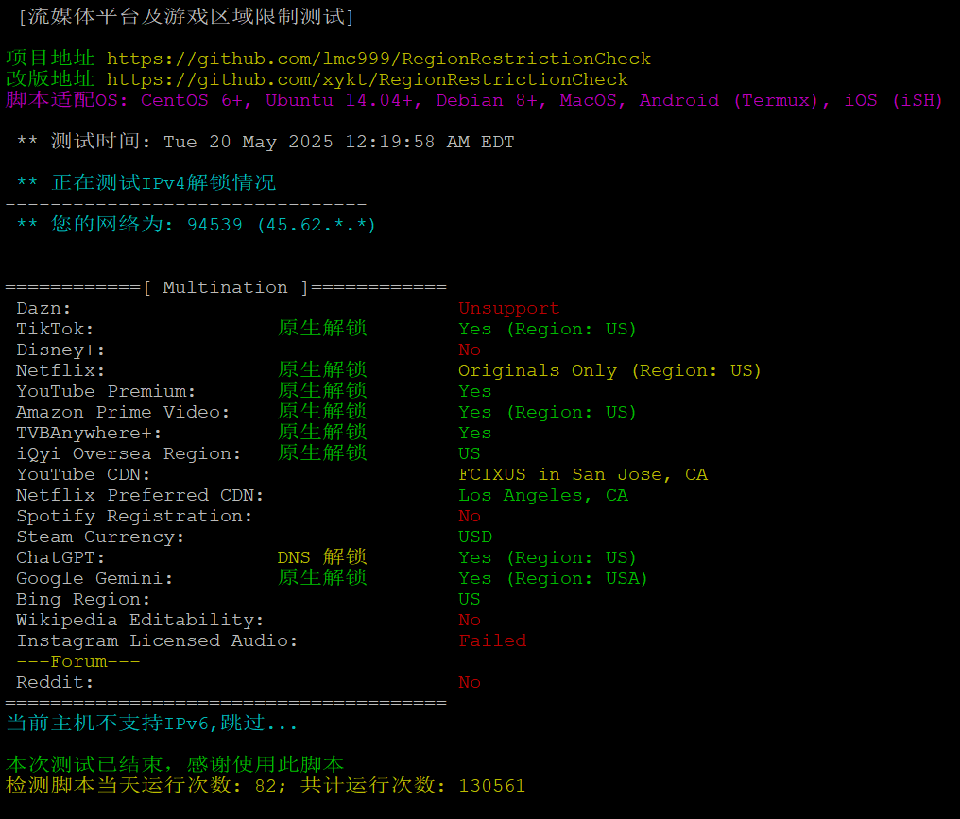
Task: Click the Wikipedia Editability label
Action: (x=140, y=621)
